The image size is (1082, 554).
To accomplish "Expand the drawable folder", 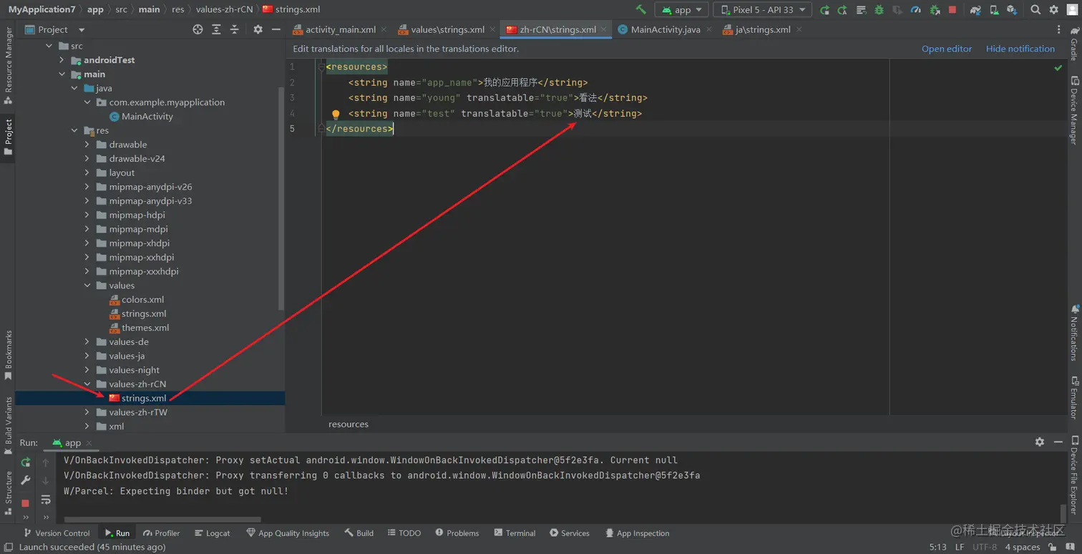I will (x=87, y=145).
